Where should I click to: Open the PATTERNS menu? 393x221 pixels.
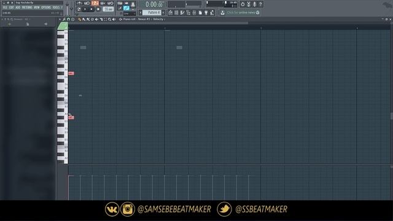[27, 7]
